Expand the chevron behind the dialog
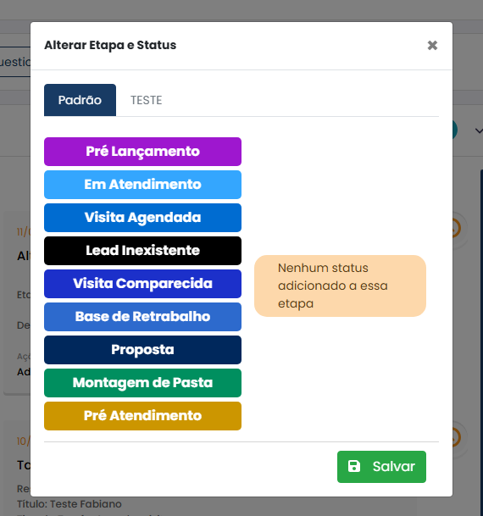Image resolution: width=483 pixels, height=516 pixels. pos(479,131)
